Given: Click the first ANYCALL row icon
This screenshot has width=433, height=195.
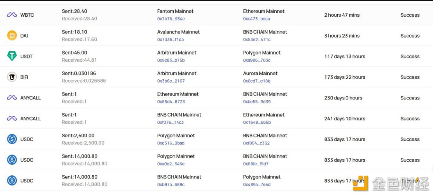Looking at the screenshot, I should click(12, 98).
